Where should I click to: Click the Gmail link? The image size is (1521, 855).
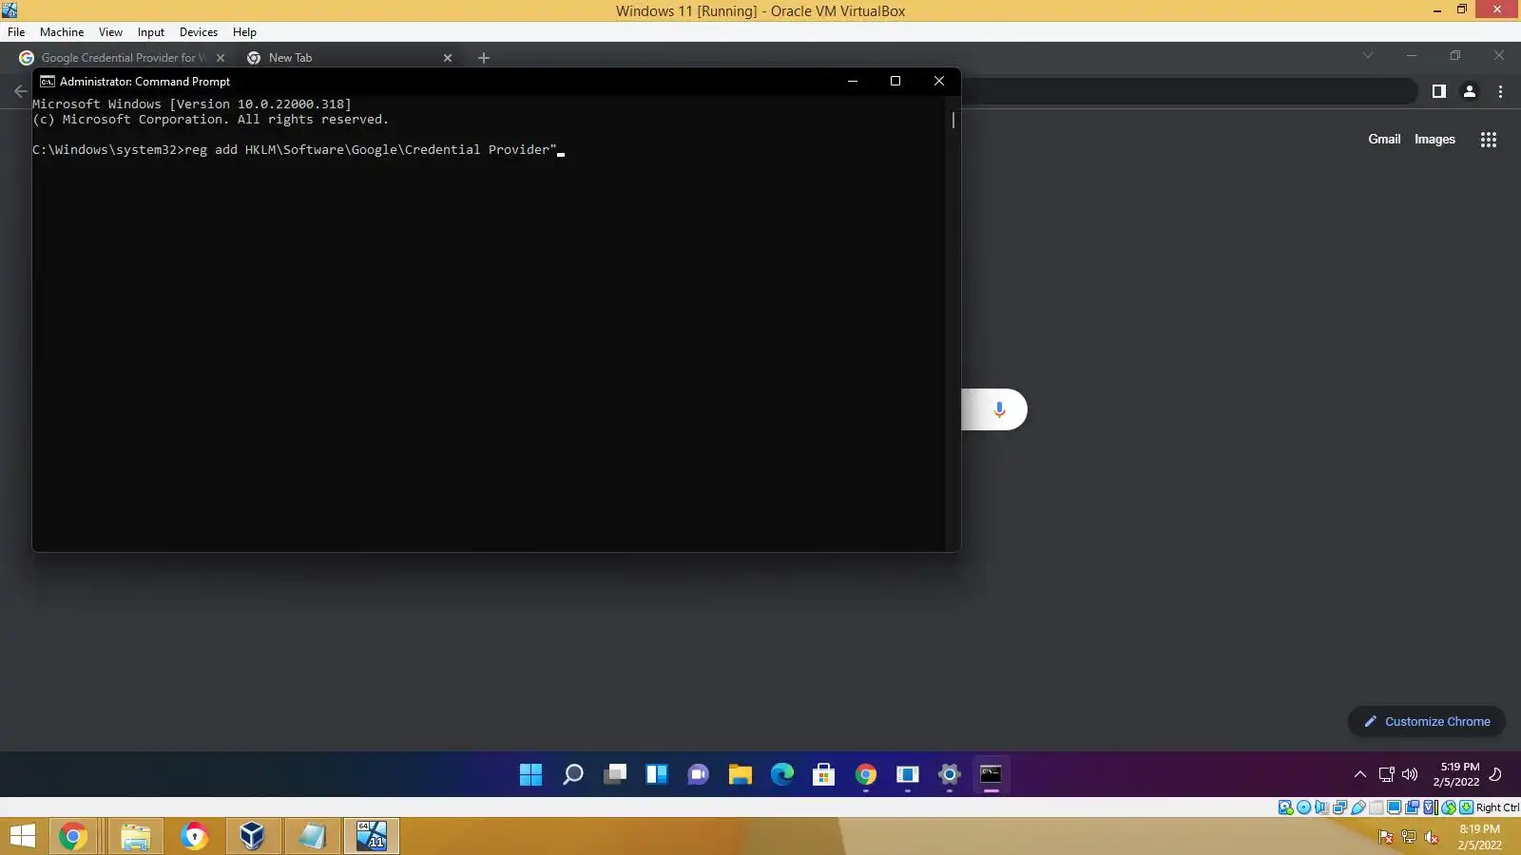click(1384, 139)
